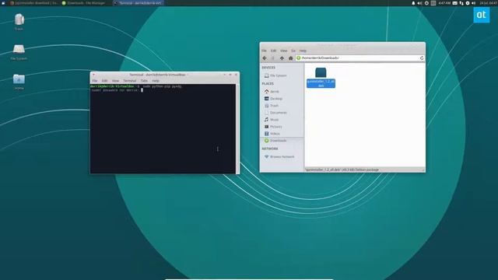Viewport: 498px width, 280px height.
Task: Open Documents in File Manager sidebar
Action: 282,113
